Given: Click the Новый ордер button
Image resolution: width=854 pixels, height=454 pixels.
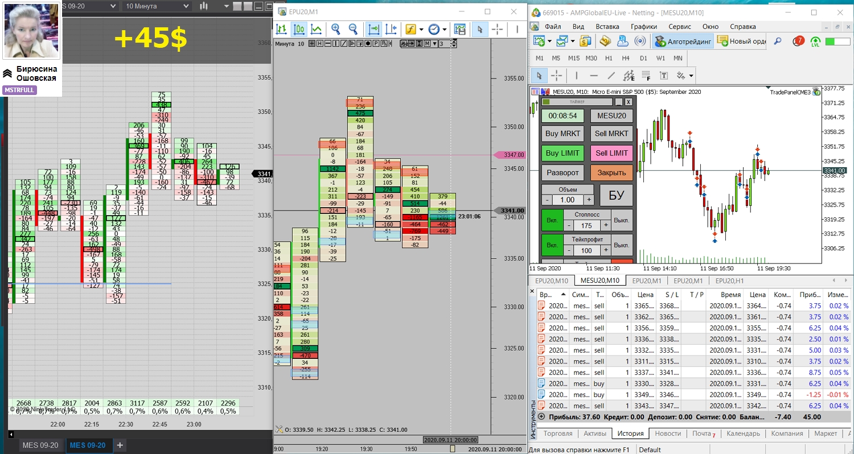Looking at the screenshot, I should (741, 41).
